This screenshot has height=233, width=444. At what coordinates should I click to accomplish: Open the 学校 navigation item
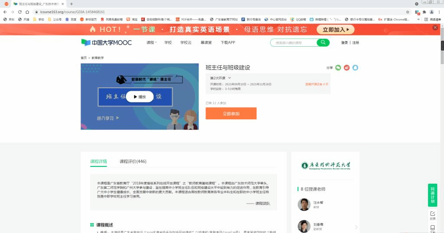(168, 43)
